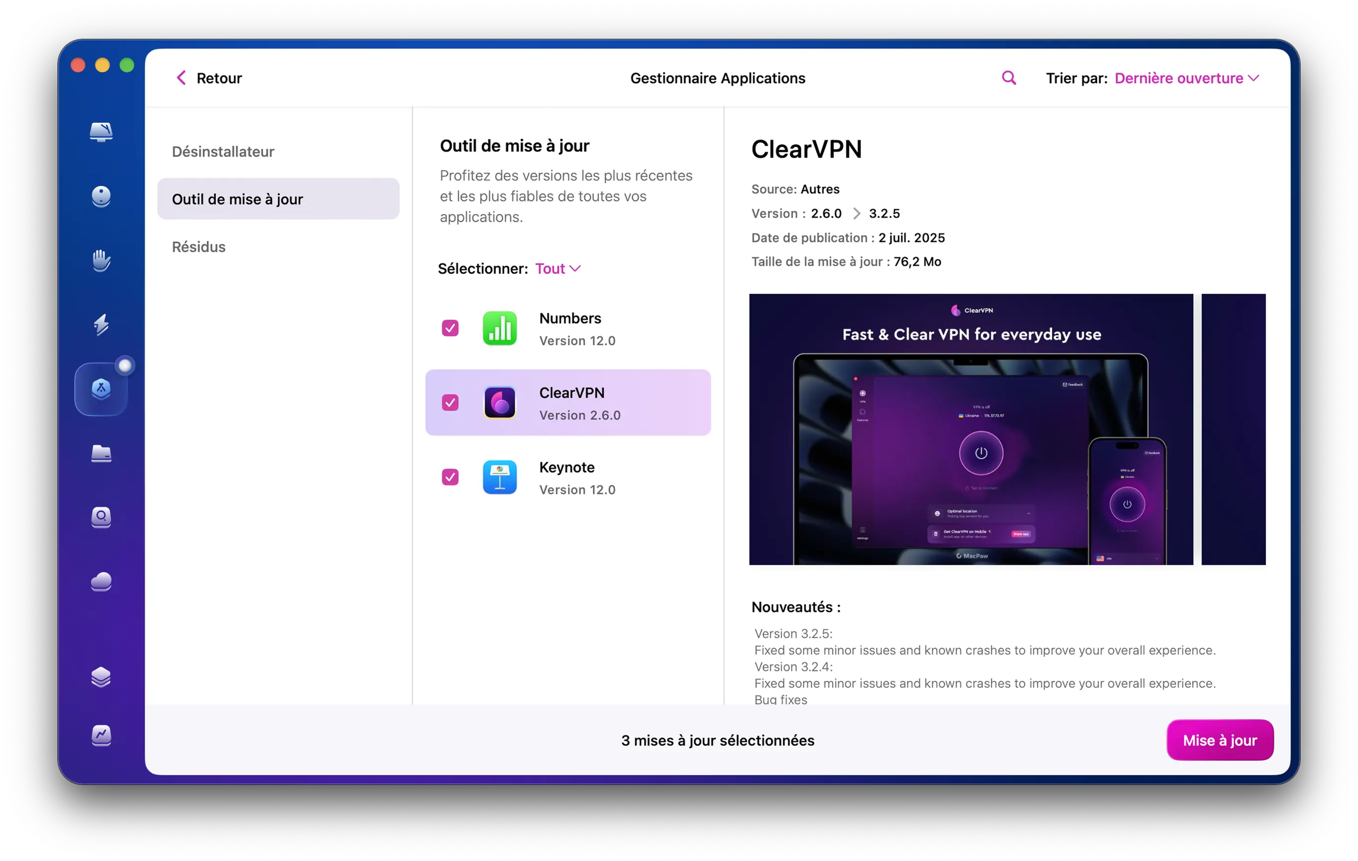This screenshot has width=1358, height=861.
Task: Open the Smart Scan monitor sidebar icon
Action: pyautogui.click(x=101, y=132)
